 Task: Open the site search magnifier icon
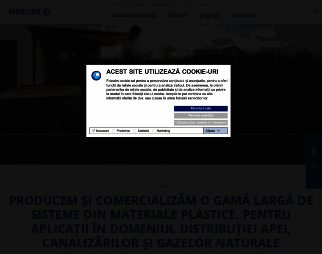[x=316, y=11]
